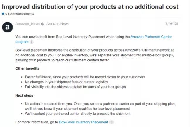Viewport: 190px width, 127px height.
Task: Click the "We'll contact your partnered carrier" bullet
Action: pyautogui.click(x=78, y=114)
